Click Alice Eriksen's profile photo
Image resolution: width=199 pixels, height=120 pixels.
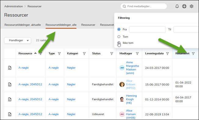click(122, 84)
